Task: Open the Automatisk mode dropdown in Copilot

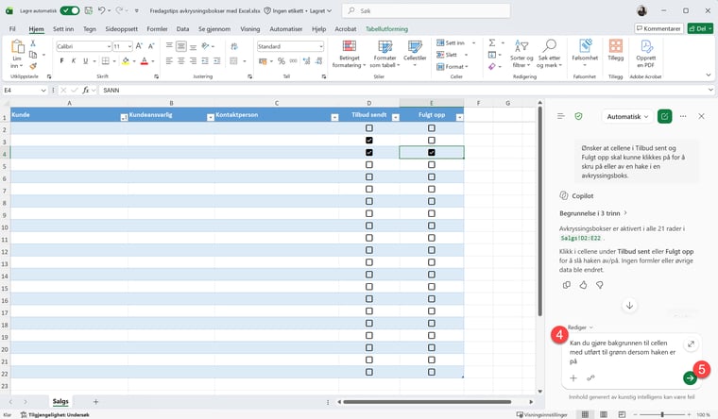Action: 627,117
